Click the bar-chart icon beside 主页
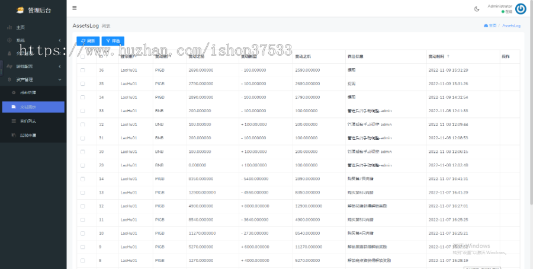This screenshot has height=269, width=533. (x=9, y=27)
